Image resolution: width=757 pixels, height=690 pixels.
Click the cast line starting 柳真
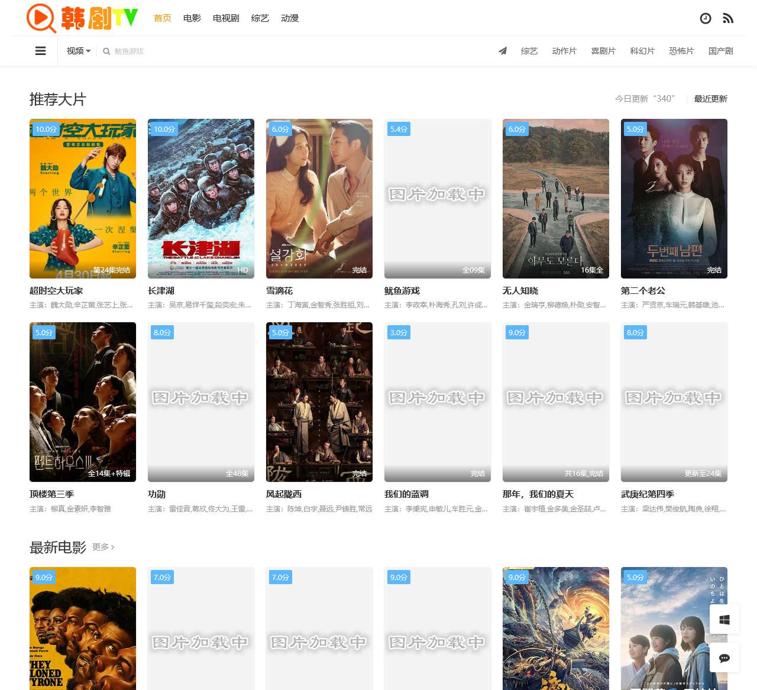point(70,509)
